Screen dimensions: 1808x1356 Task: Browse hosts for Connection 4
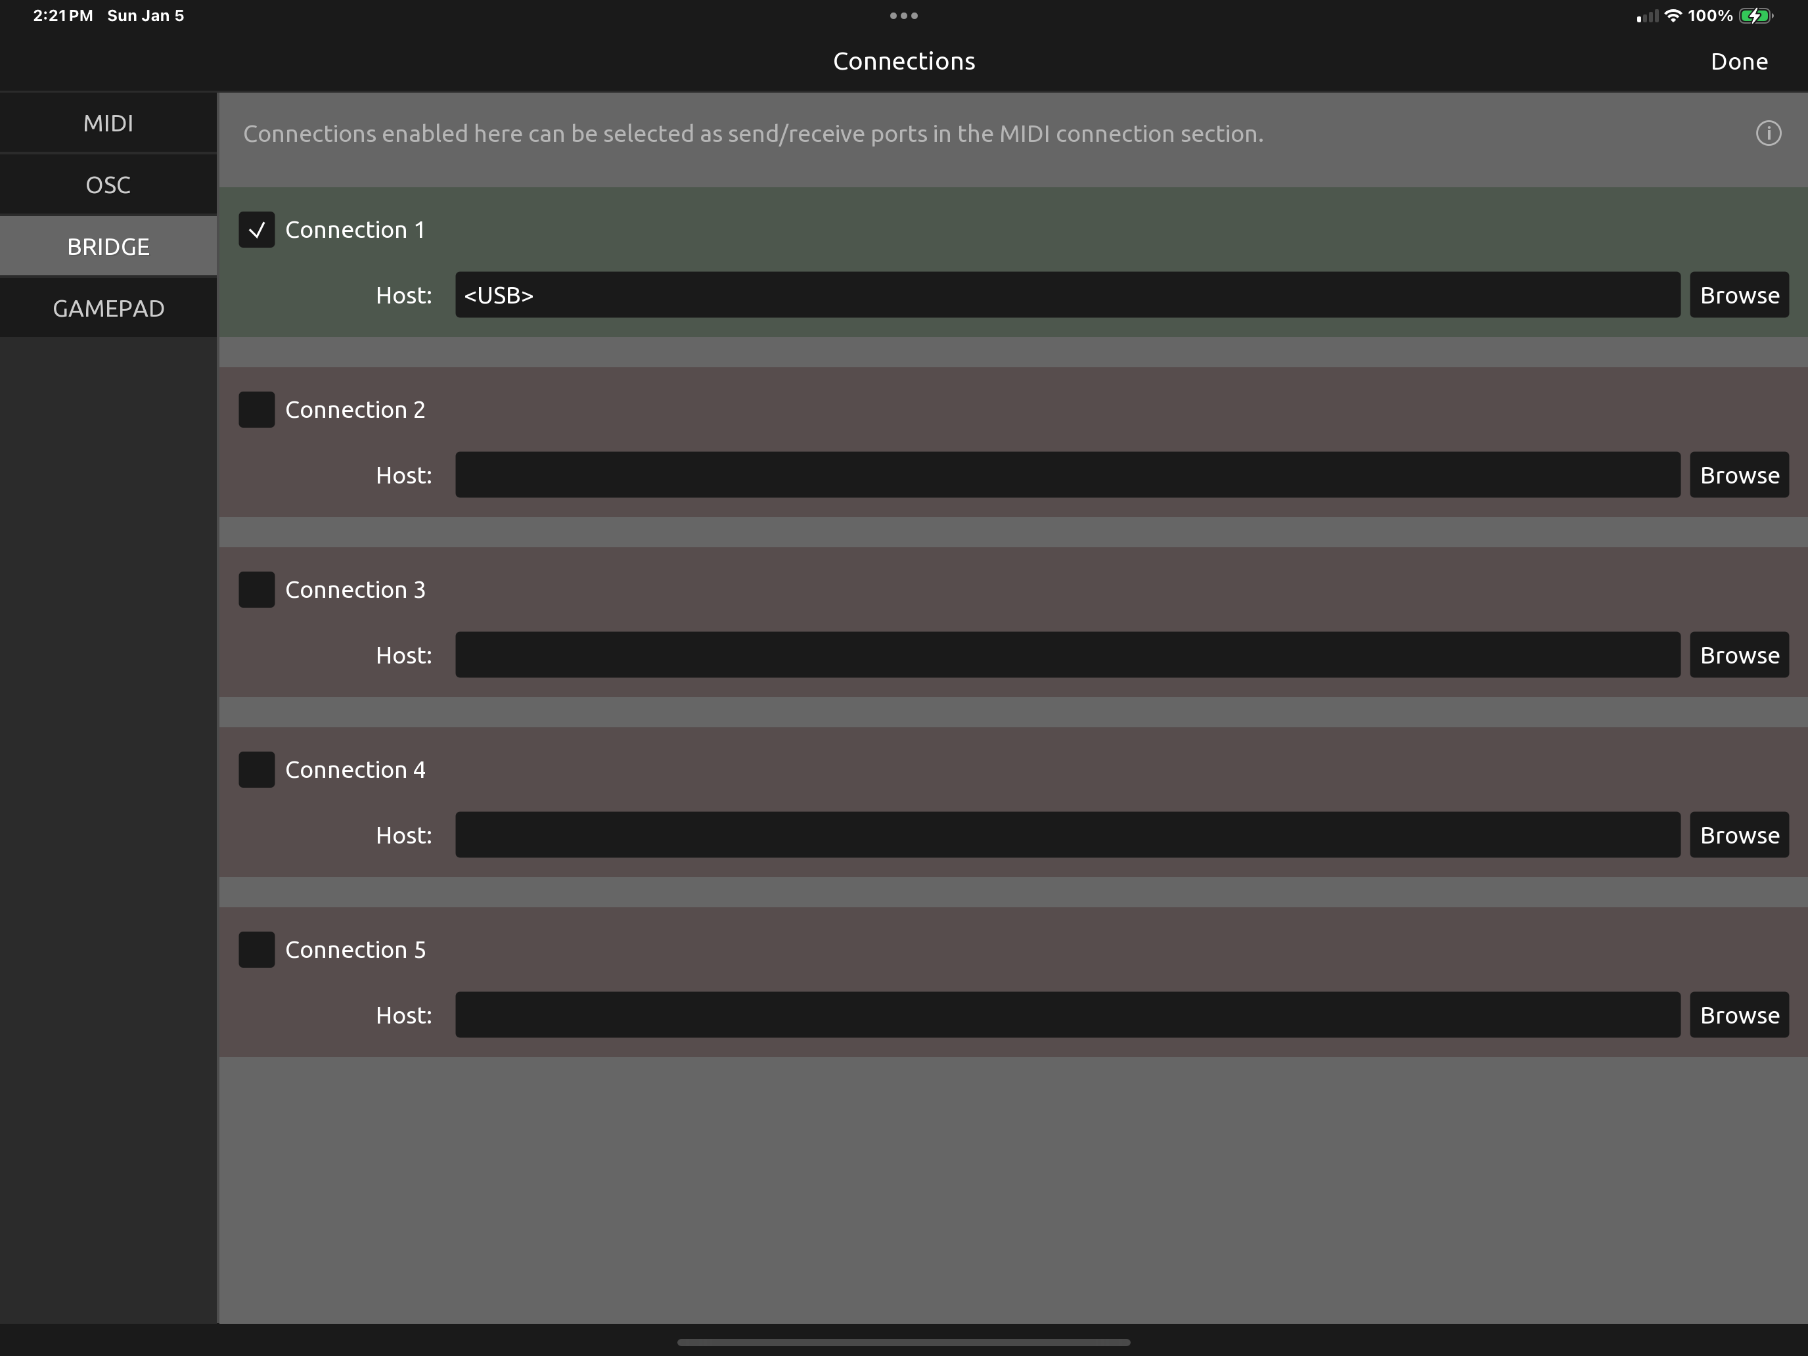tap(1739, 834)
